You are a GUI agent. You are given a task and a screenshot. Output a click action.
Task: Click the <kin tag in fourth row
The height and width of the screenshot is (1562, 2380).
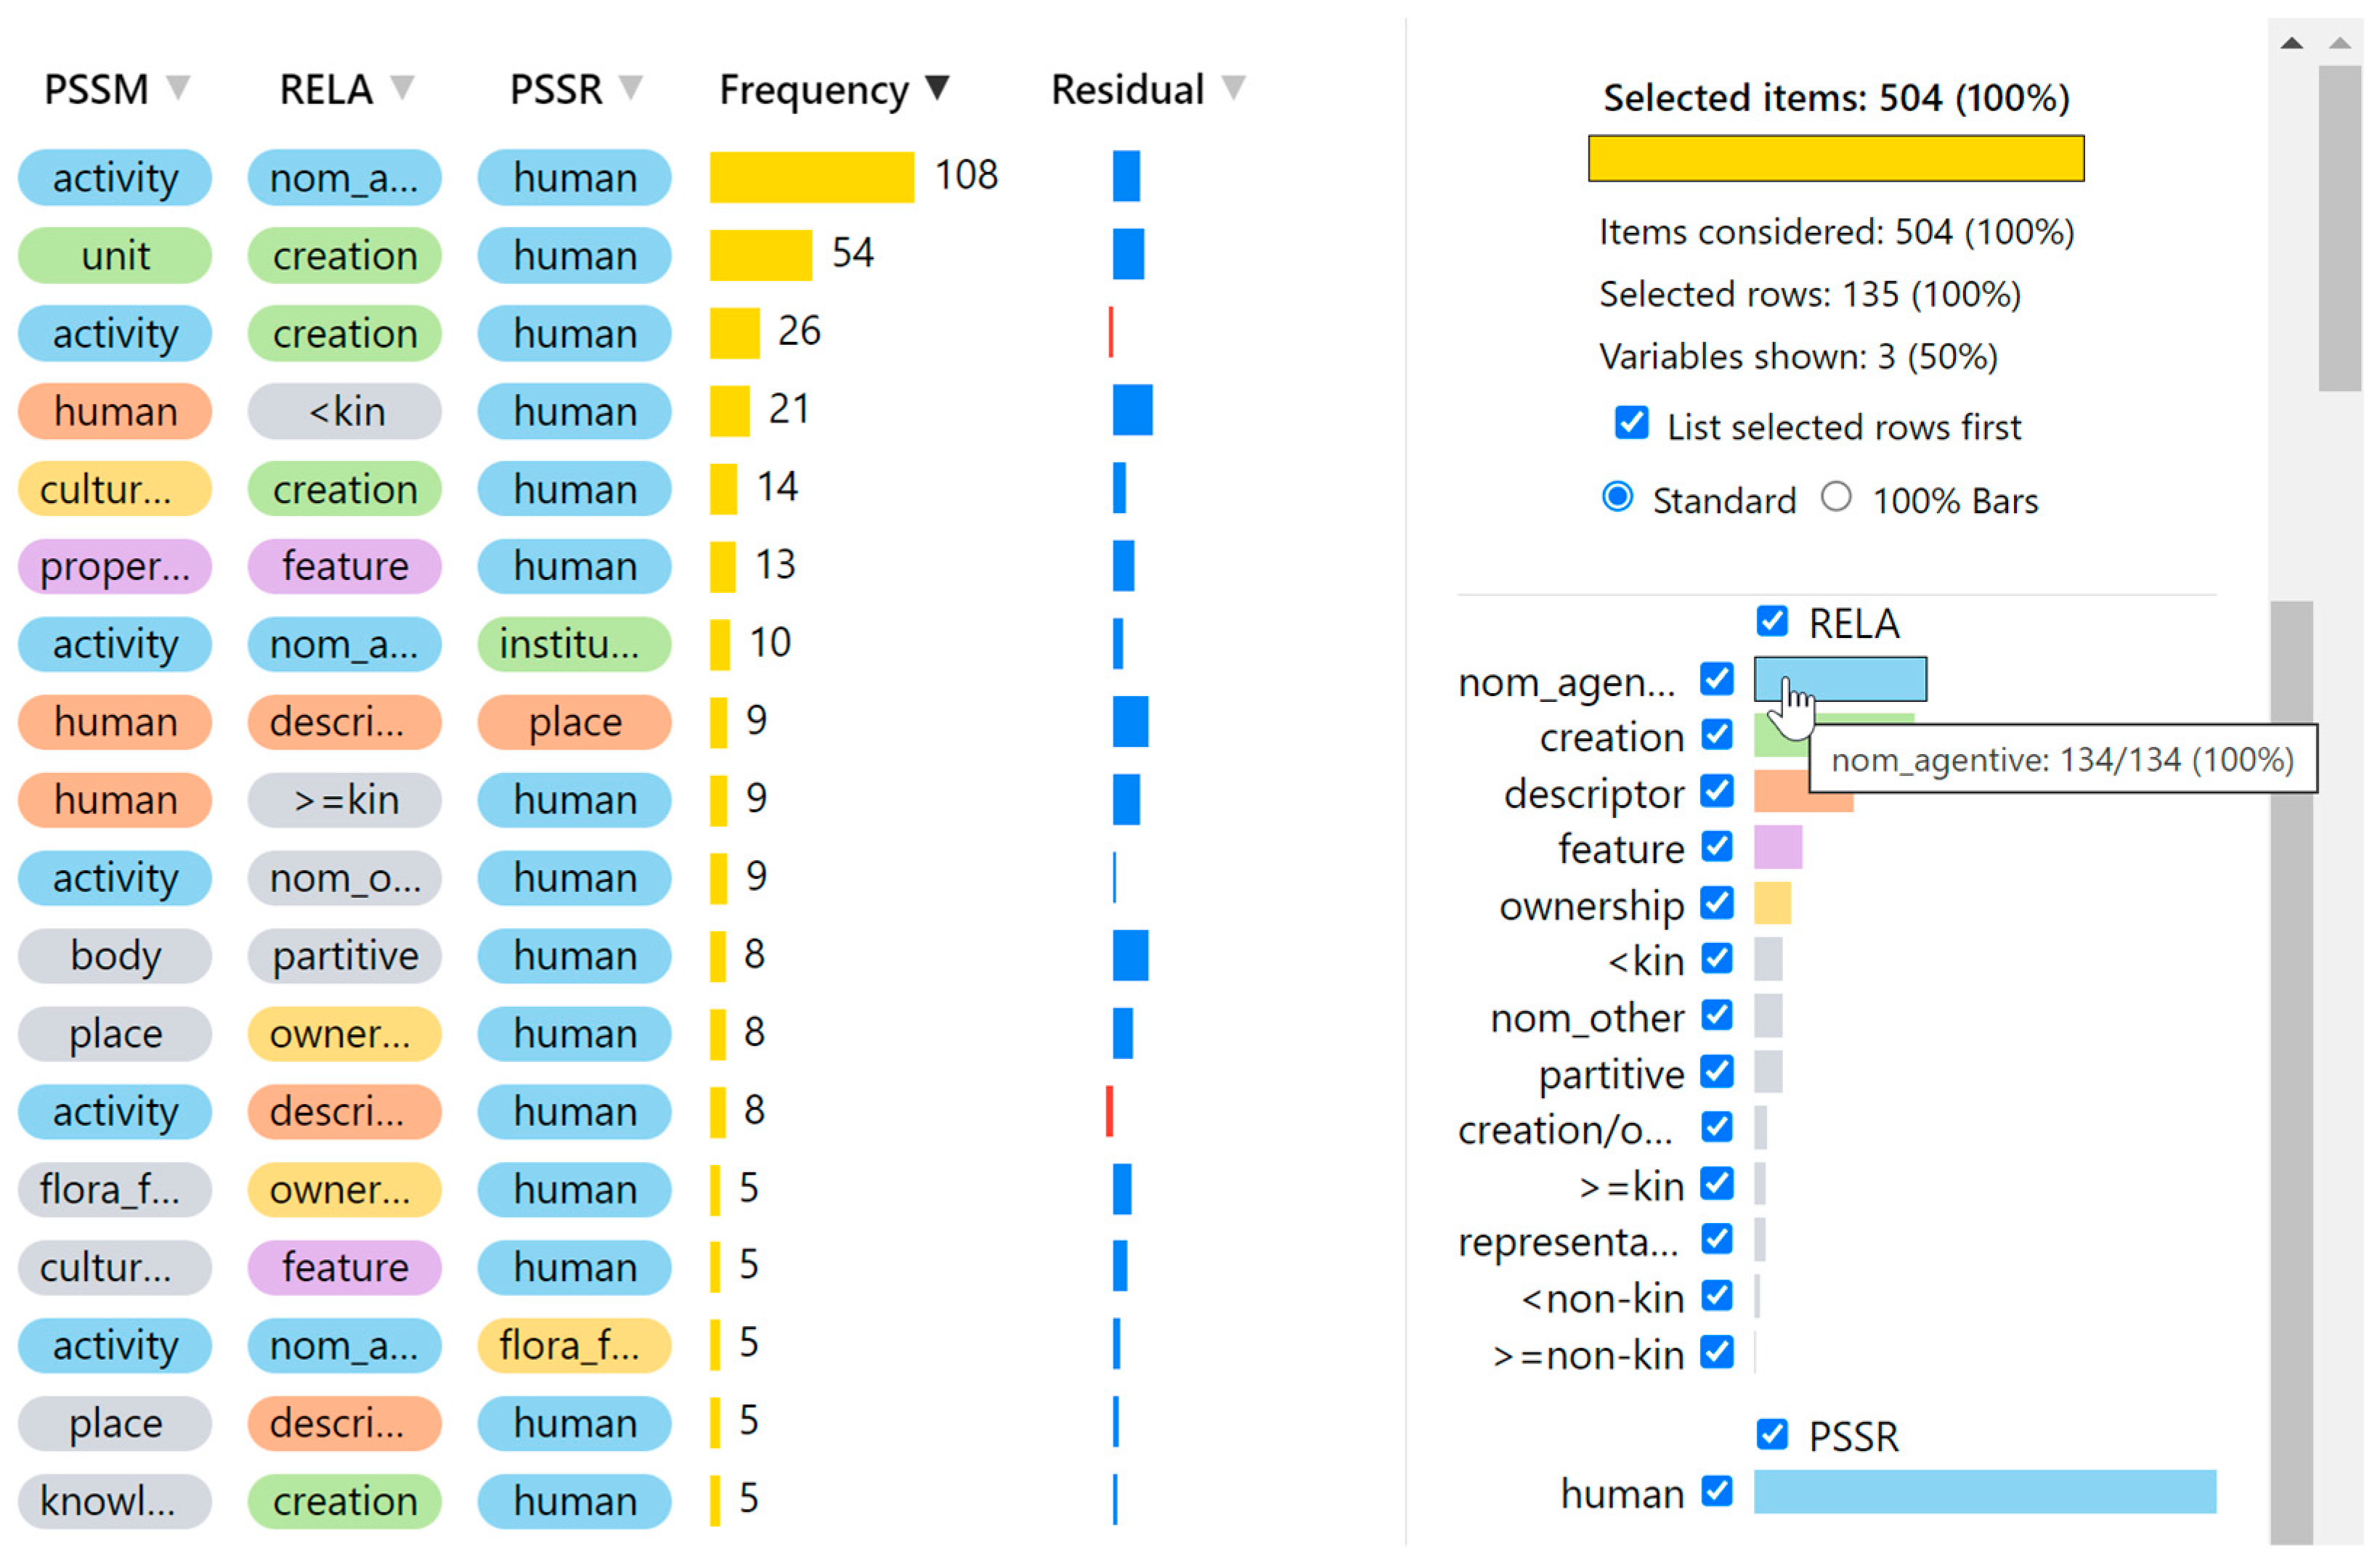[345, 412]
